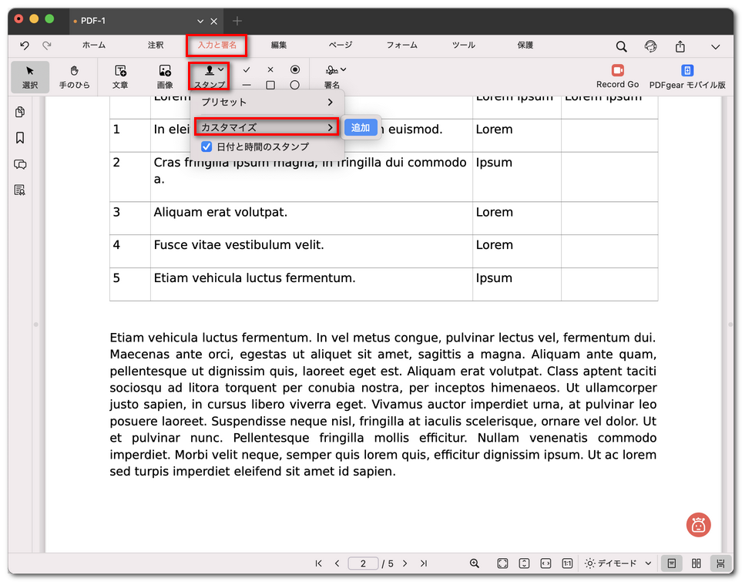Launch Record Go from the toolbar
The height and width of the screenshot is (582, 742).
coord(617,76)
